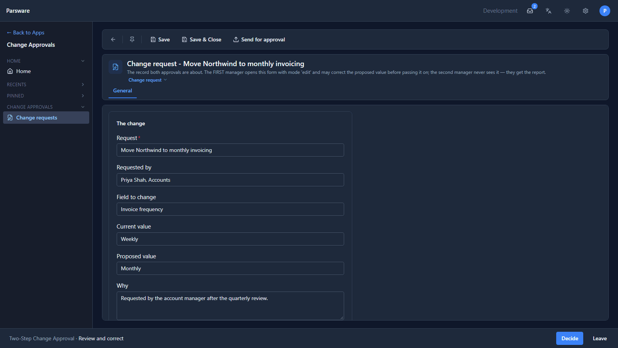
Task: Switch to the General tab
Action: pyautogui.click(x=122, y=90)
